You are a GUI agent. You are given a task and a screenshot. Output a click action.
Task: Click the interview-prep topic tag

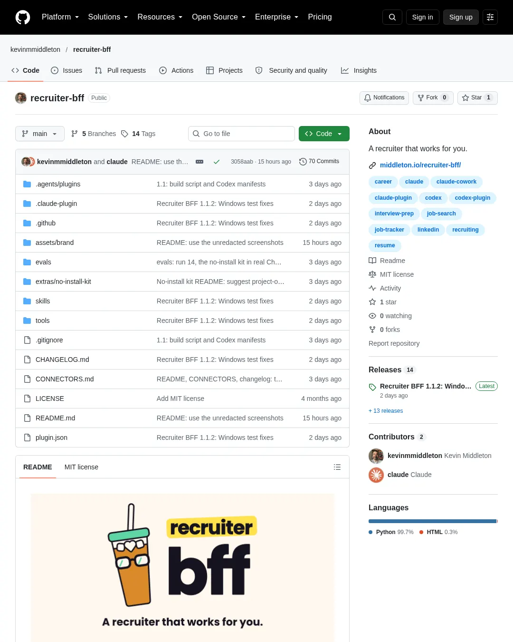(394, 214)
